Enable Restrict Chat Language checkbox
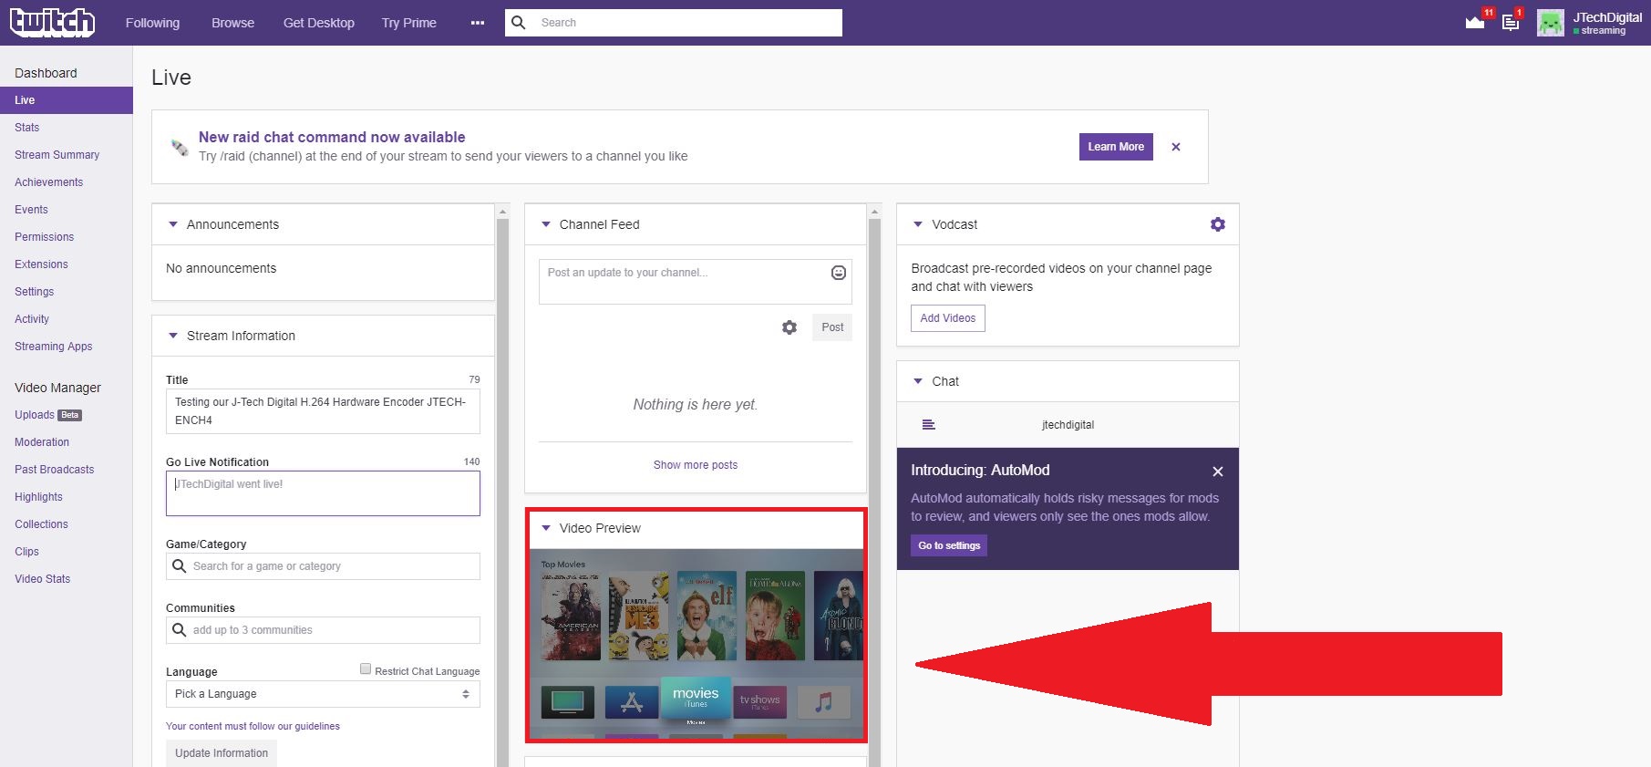 coord(366,669)
